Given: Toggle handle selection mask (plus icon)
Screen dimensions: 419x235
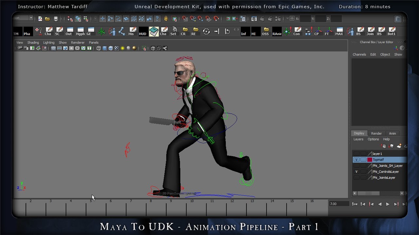Looking at the screenshot, I should (102, 19).
